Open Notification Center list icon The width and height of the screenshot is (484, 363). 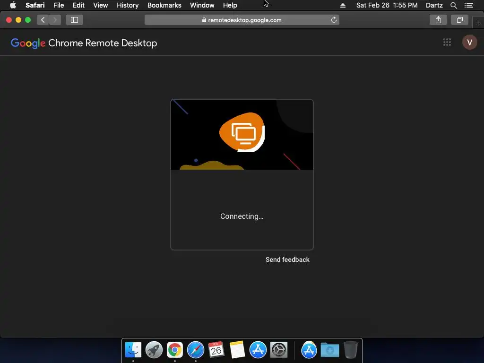[468, 5]
